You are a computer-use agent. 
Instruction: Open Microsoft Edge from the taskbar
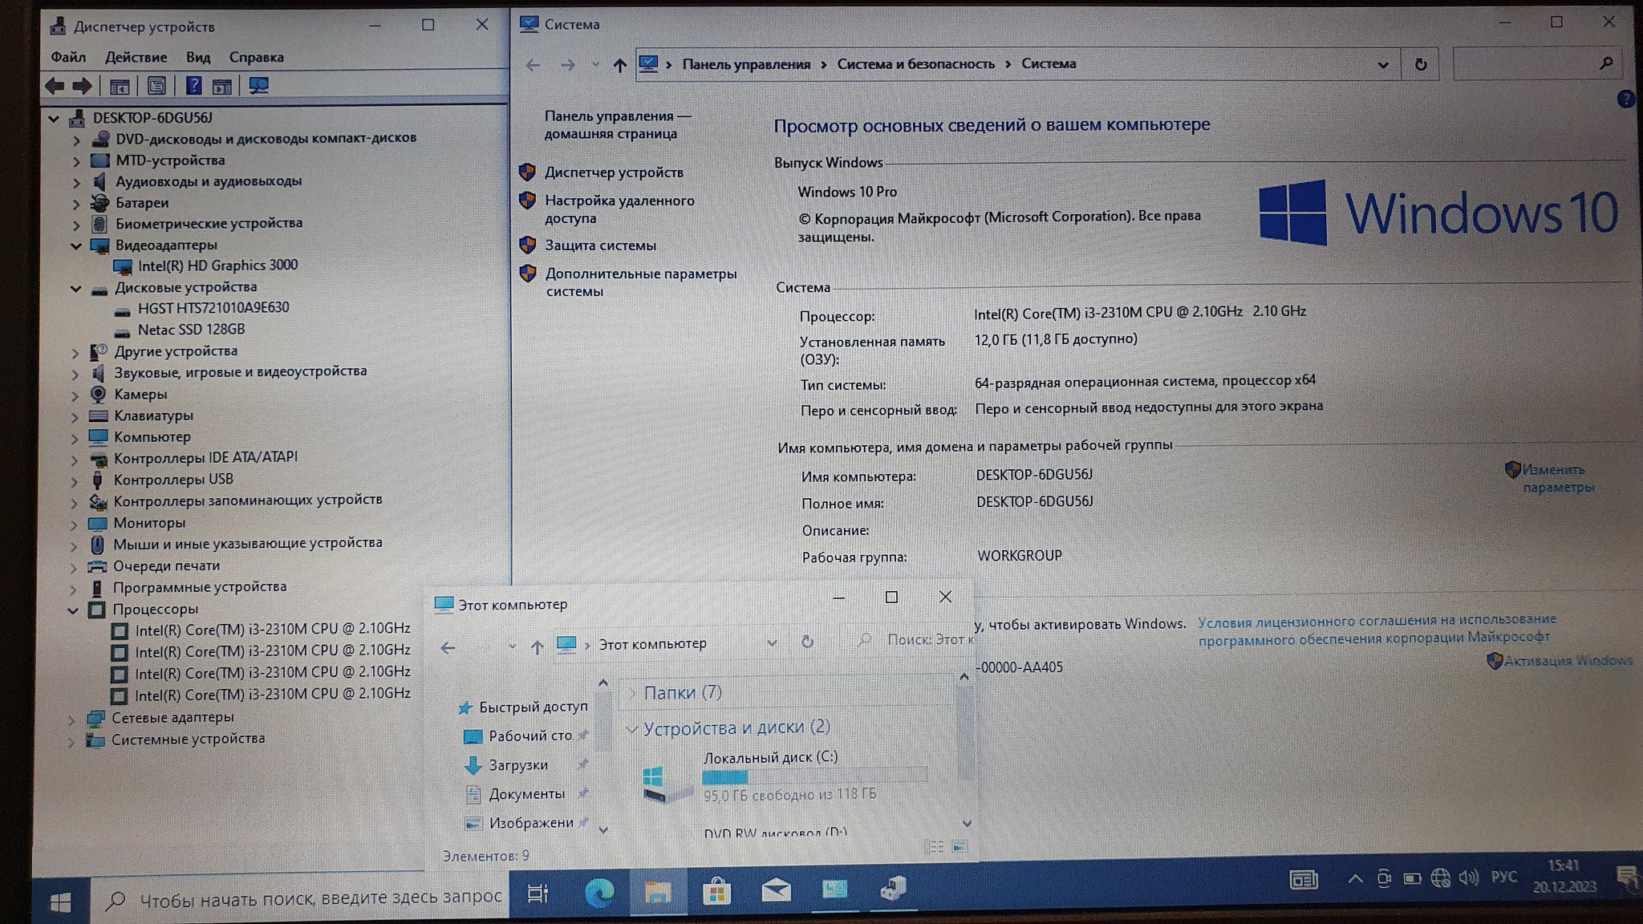[x=598, y=892]
